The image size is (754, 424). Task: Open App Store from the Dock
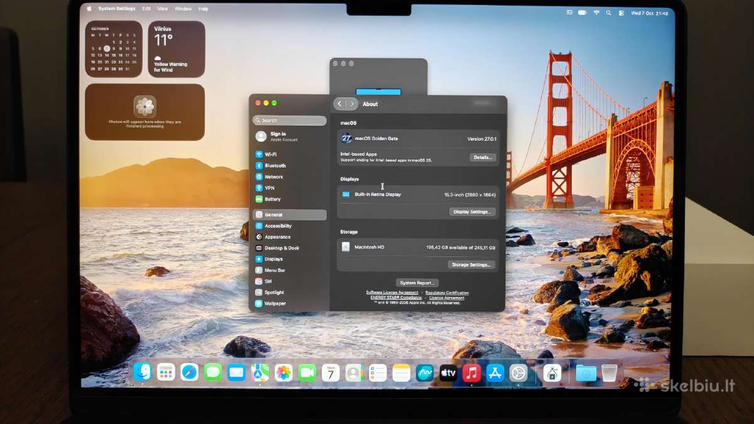(x=495, y=372)
